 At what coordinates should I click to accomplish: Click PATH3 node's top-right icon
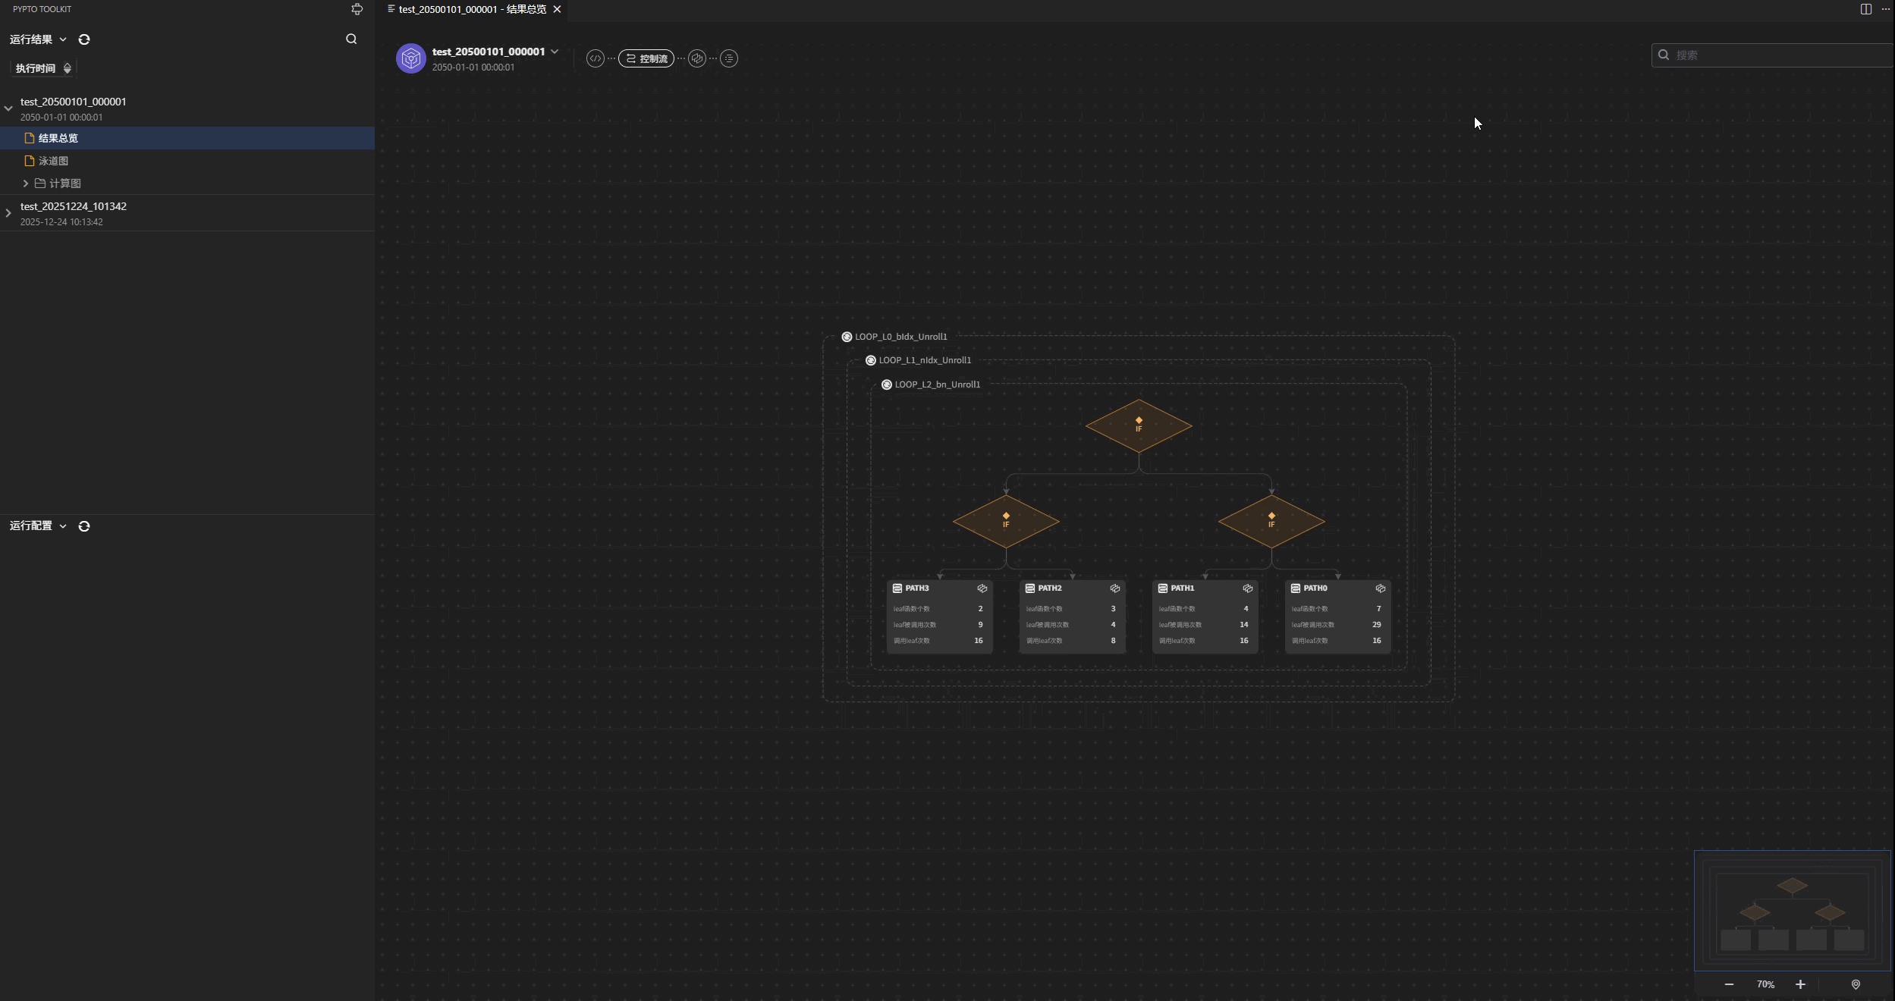point(982,588)
